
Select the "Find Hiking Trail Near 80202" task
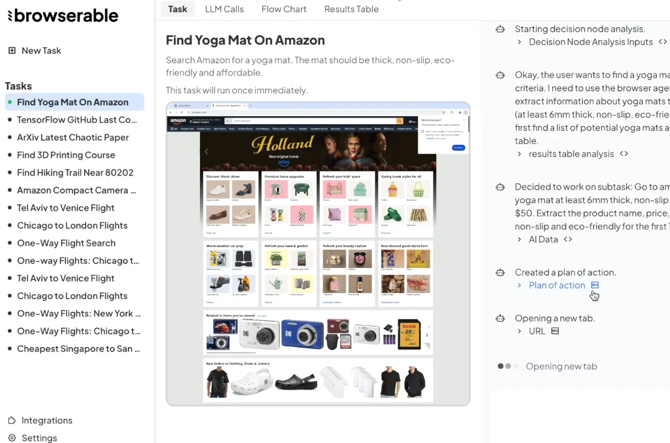pyautogui.click(x=75, y=172)
